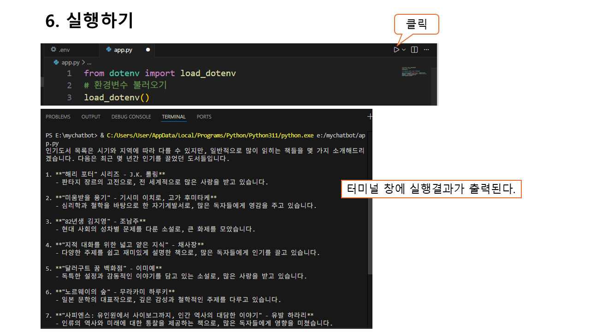Open the split editor icon
This screenshot has height=332, width=590.
click(x=413, y=49)
